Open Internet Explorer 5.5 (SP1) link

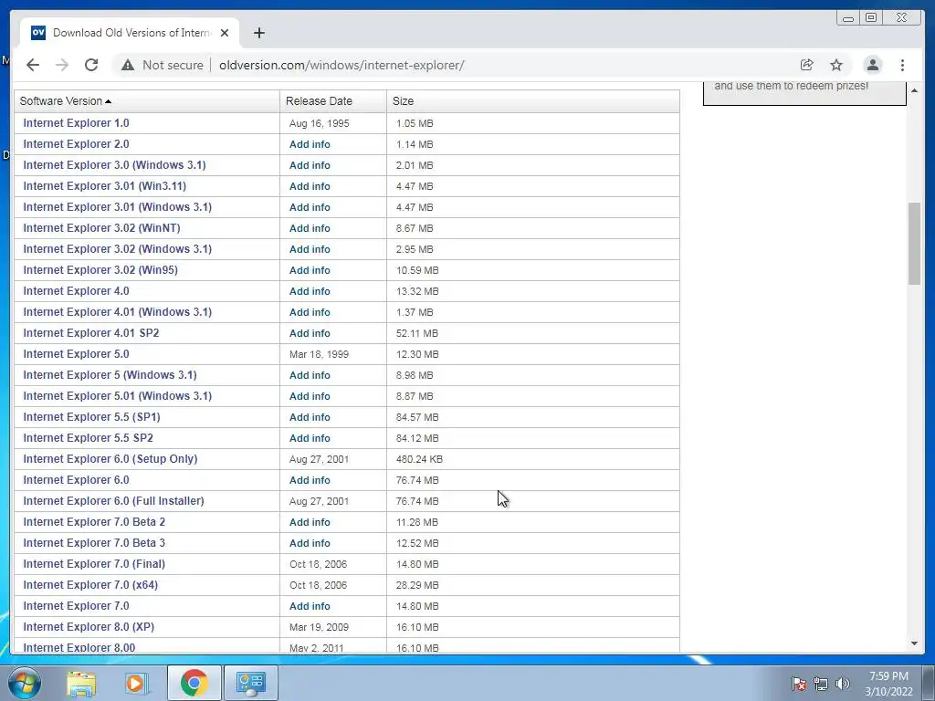(92, 416)
